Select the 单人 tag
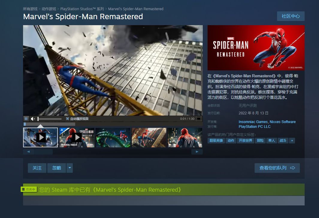This screenshot has width=319, height=218. (x=271, y=140)
